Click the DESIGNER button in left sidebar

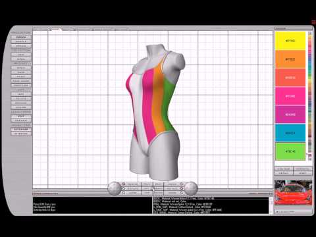point(21,129)
